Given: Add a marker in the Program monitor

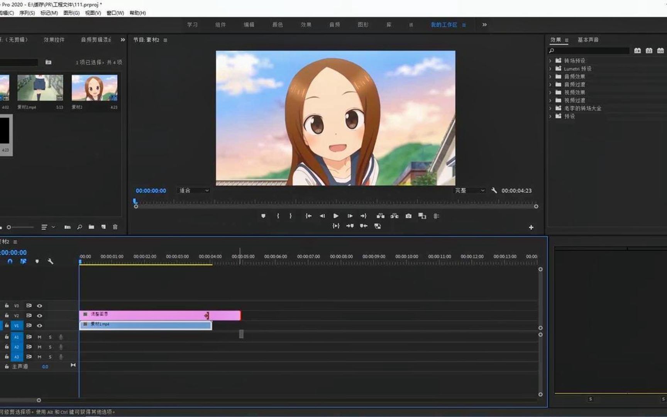Looking at the screenshot, I should pos(263,216).
